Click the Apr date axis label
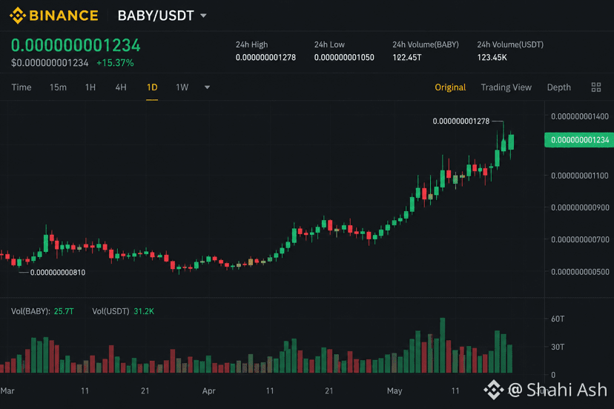Image resolution: width=614 pixels, height=409 pixels. click(208, 391)
